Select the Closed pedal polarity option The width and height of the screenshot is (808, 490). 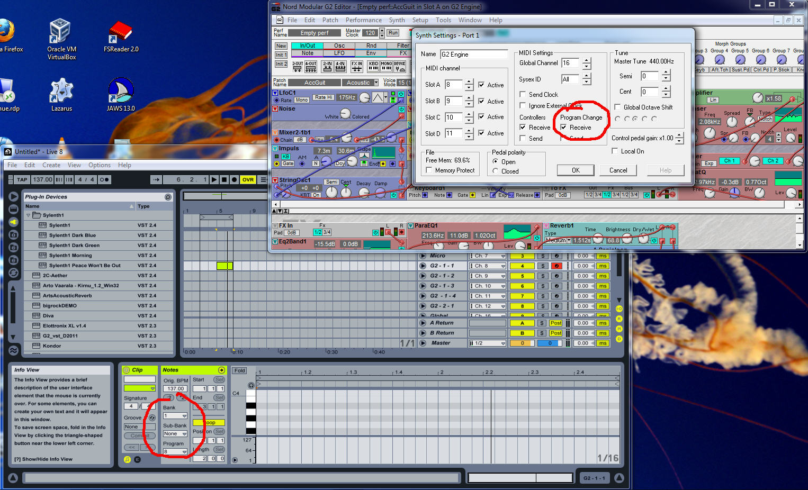[495, 171]
